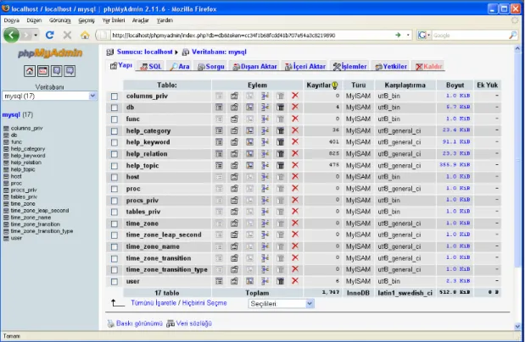Click the Sunucu: localhost breadcrumb link

point(145,52)
